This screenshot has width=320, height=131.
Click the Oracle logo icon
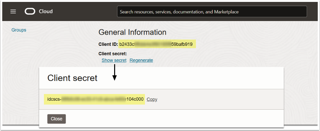(30, 11)
